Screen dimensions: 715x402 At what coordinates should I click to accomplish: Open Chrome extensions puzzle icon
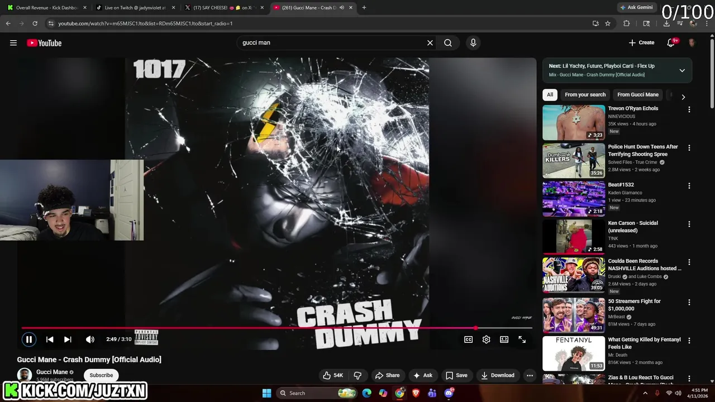[626, 23]
